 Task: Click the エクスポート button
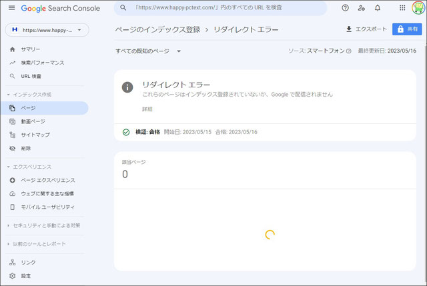366,29
